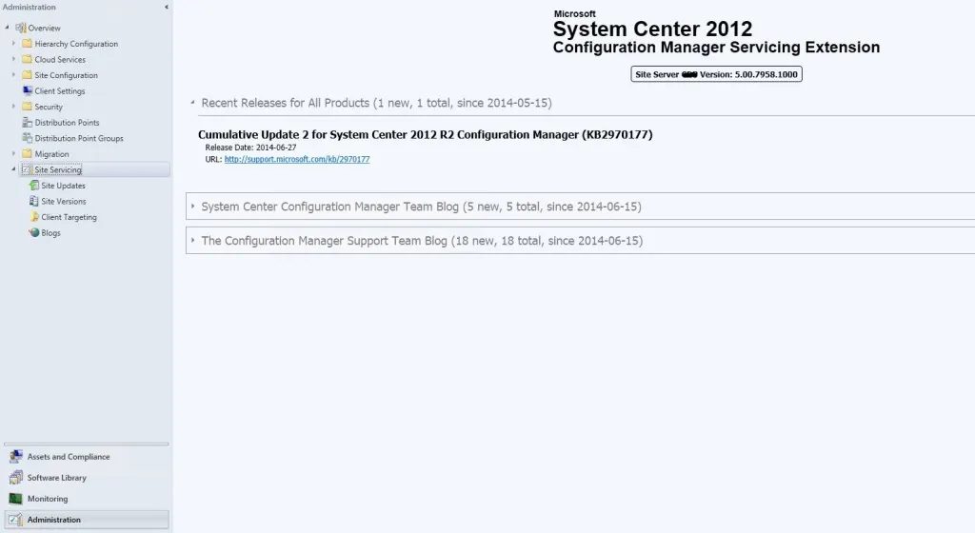Click the Support Team Blog heading
975x533 pixels.
pos(422,241)
